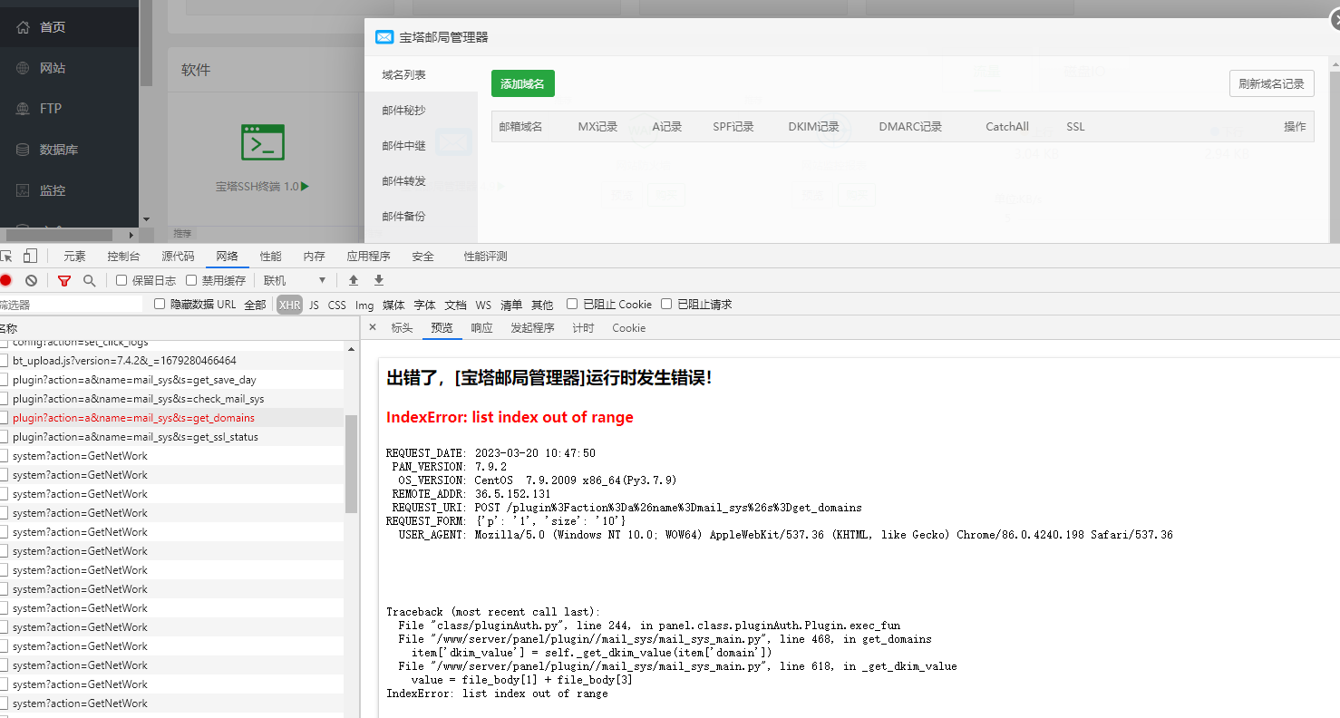Viewport: 1340px width, 718px height.
Task: Open the network search magnifier icon
Action: (89, 281)
